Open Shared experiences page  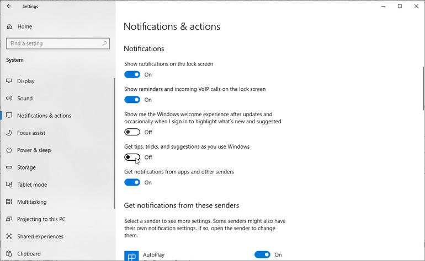[40, 236]
